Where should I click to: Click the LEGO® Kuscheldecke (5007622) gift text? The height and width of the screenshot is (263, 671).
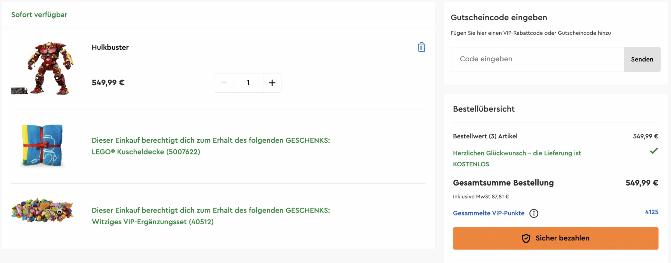[146, 152]
